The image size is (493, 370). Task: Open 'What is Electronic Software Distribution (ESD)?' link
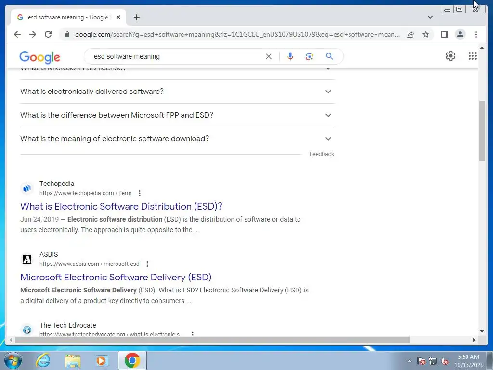tap(121, 206)
